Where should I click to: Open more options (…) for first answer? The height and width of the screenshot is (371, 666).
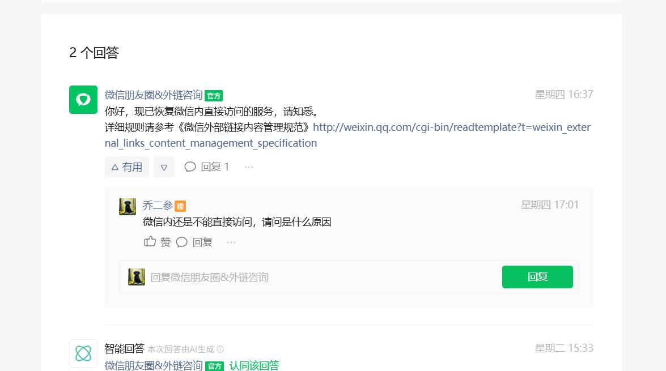coord(249,167)
